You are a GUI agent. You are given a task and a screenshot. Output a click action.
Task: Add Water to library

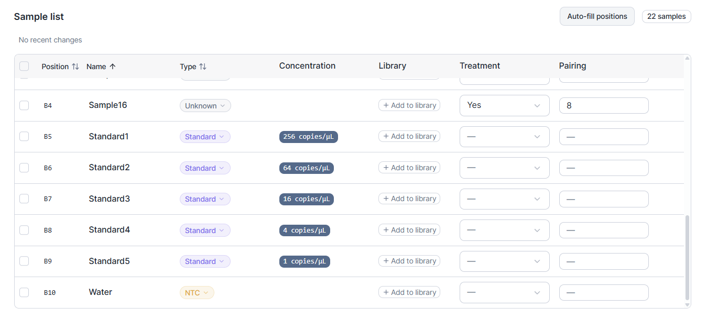pos(409,292)
